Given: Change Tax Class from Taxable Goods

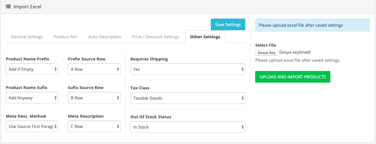Looking at the screenshot, I should [x=188, y=98].
